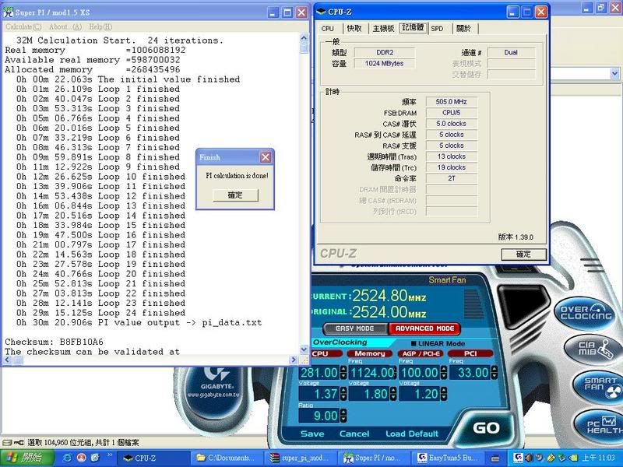
Task: Click the CPU Ratio field showing 9.00
Action: click(x=319, y=416)
